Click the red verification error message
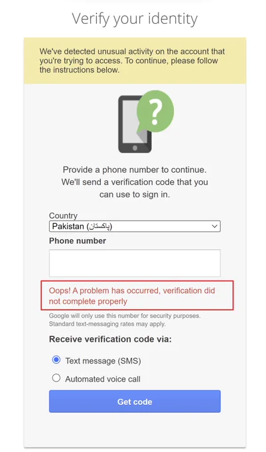Image resolution: width=266 pixels, height=452 pixels. [x=137, y=296]
